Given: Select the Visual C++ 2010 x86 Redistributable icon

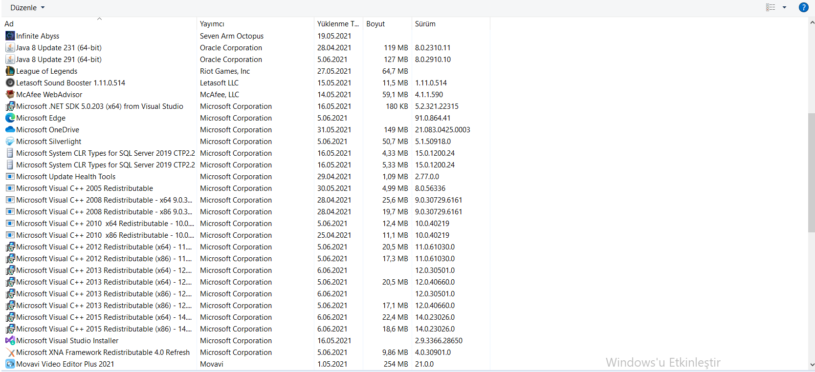Looking at the screenshot, I should pos(10,235).
